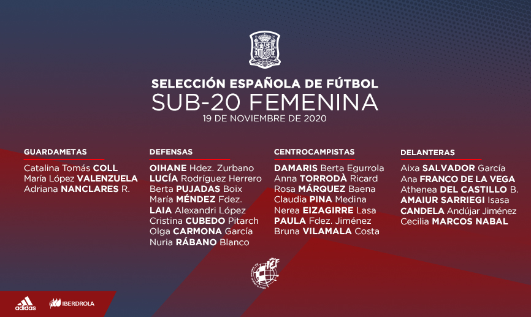The image size is (531, 317).
Task: Select the CENTROCAMPISTAS heading
Action: 314,152
